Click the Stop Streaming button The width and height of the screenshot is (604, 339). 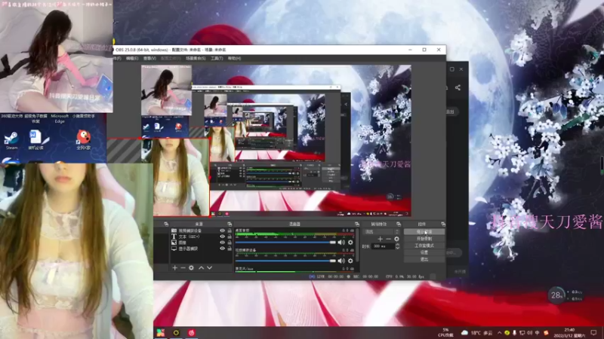click(424, 232)
